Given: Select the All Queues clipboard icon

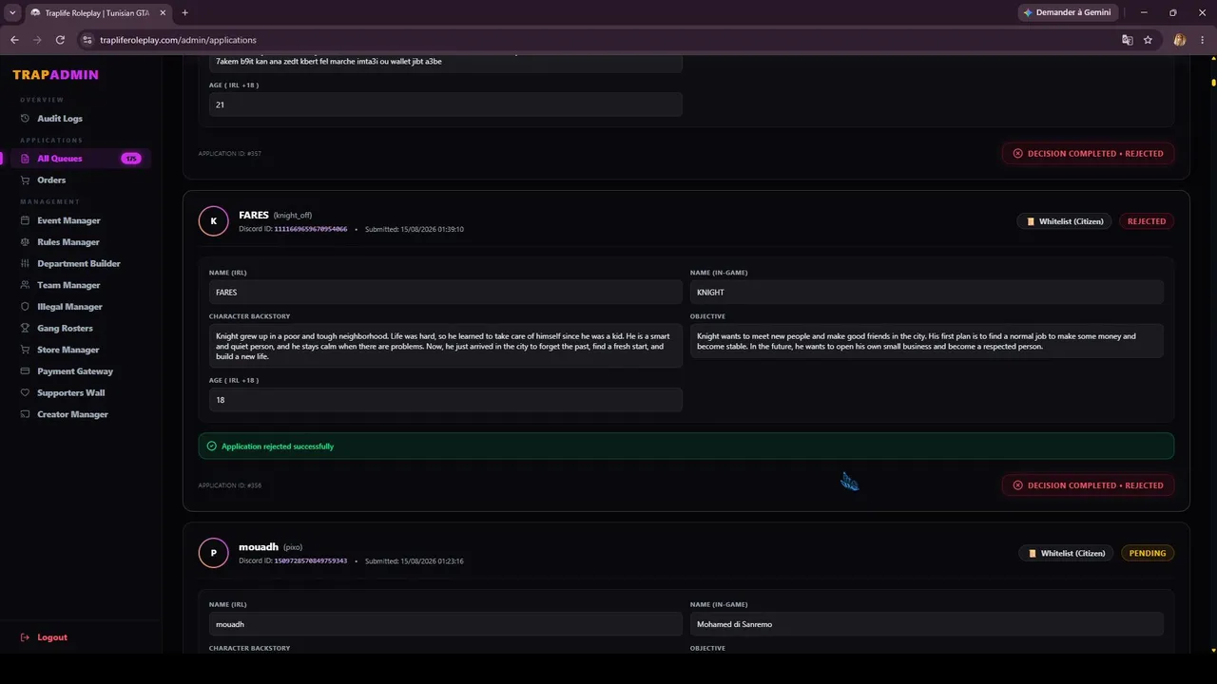Looking at the screenshot, I should [26, 159].
